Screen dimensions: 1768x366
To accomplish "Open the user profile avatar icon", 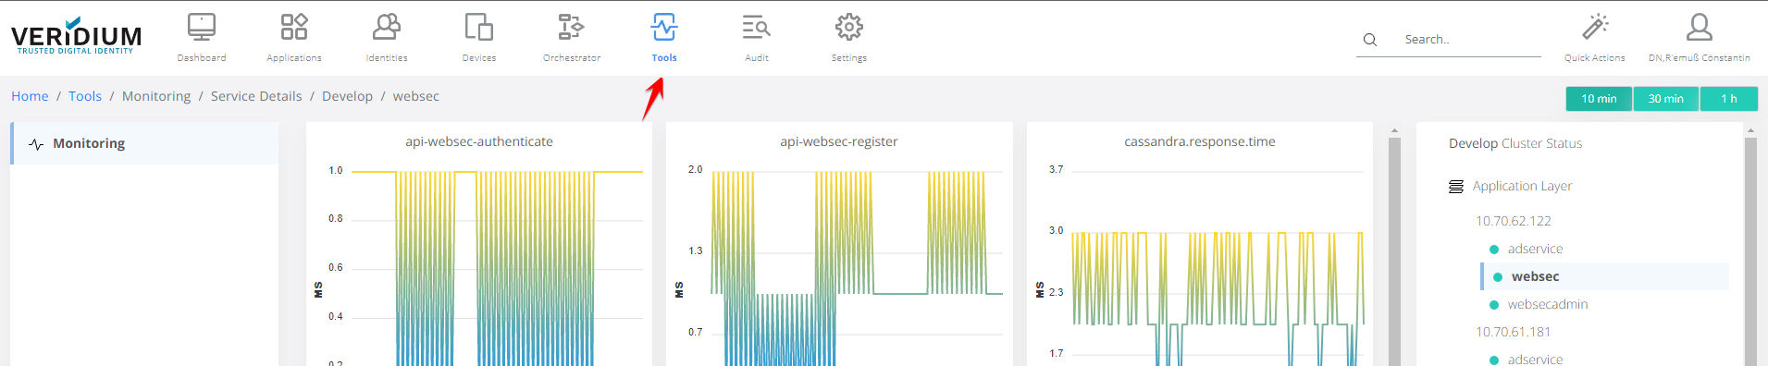I will pyautogui.click(x=1700, y=27).
